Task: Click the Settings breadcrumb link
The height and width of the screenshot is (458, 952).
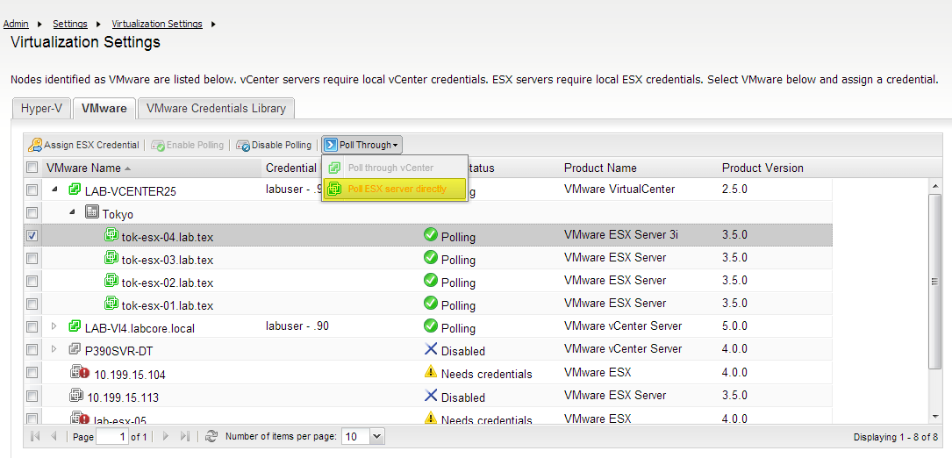Action: (x=70, y=24)
